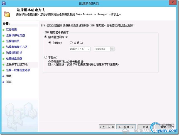Viewport: 179px width, 135px height.
Task: Go to step 检查磁盘分配
Action: tap(14, 59)
